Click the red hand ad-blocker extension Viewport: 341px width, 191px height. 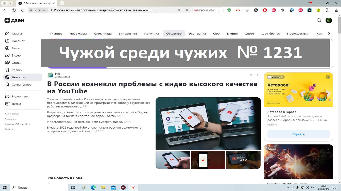265,10
